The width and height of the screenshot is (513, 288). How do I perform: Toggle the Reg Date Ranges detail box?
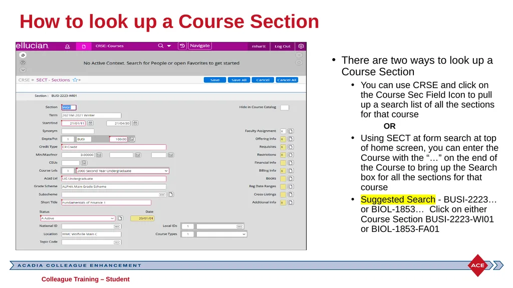click(x=283, y=186)
